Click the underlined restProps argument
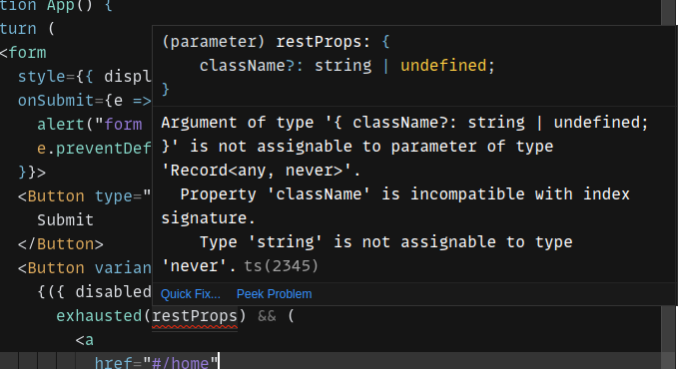 [x=195, y=316]
